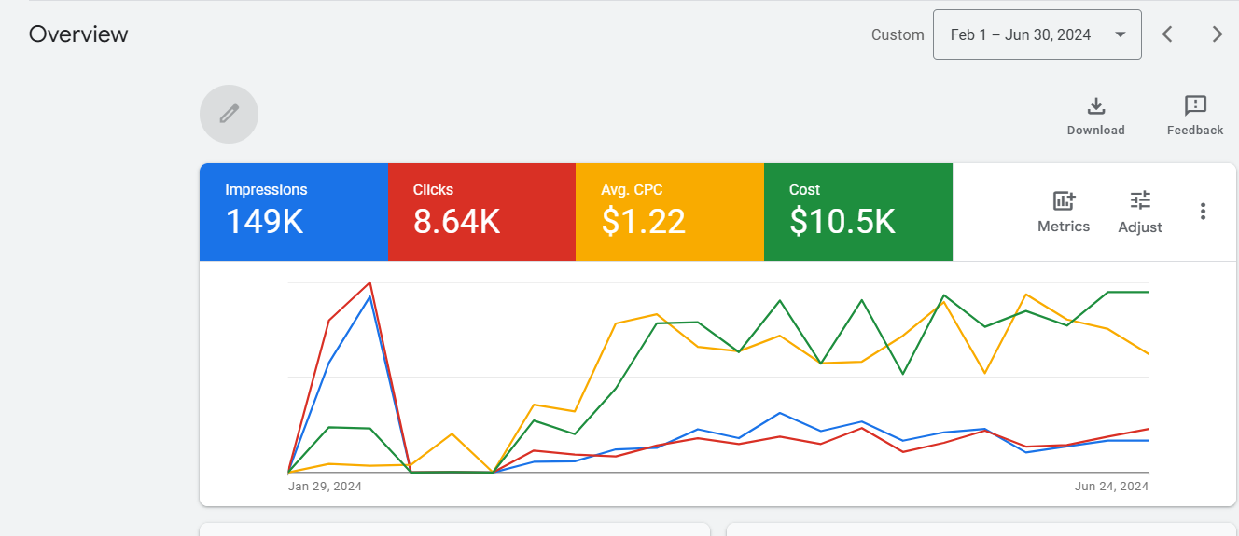1239x536 pixels.
Task: Open the Metrics selector
Action: point(1063,212)
